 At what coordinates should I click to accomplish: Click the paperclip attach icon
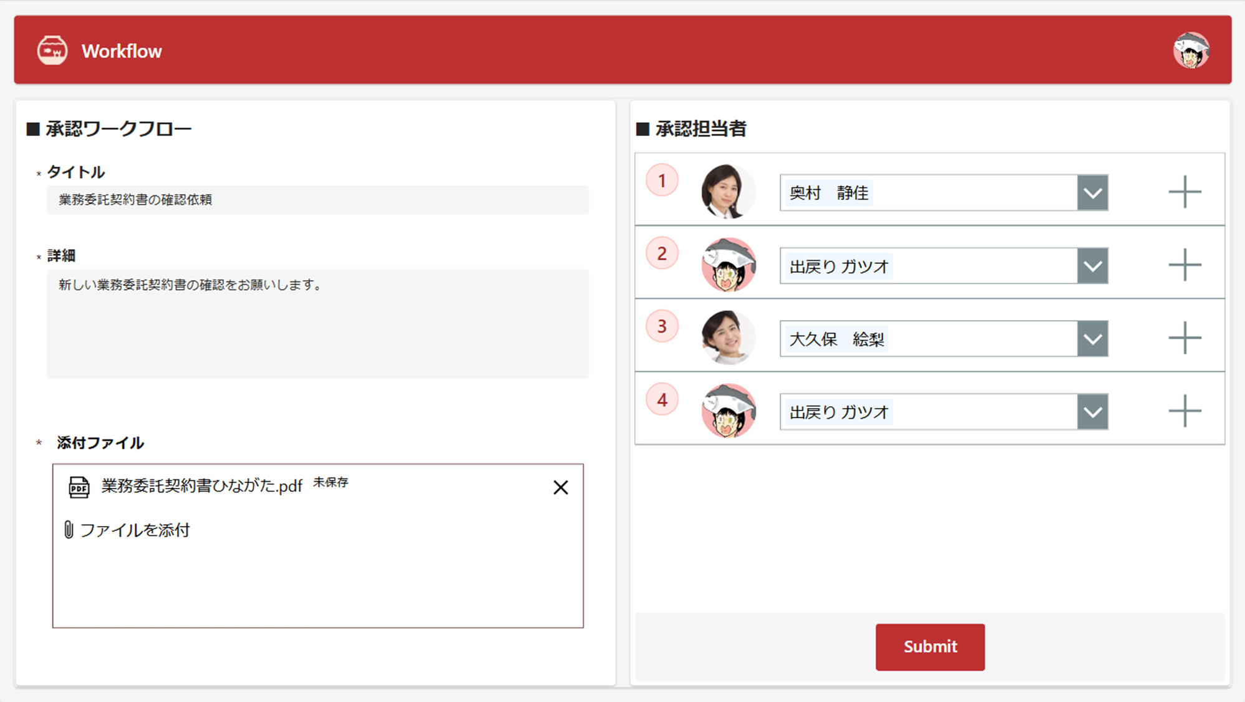(69, 530)
